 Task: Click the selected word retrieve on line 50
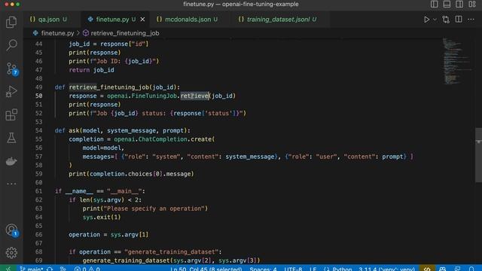click(194, 96)
